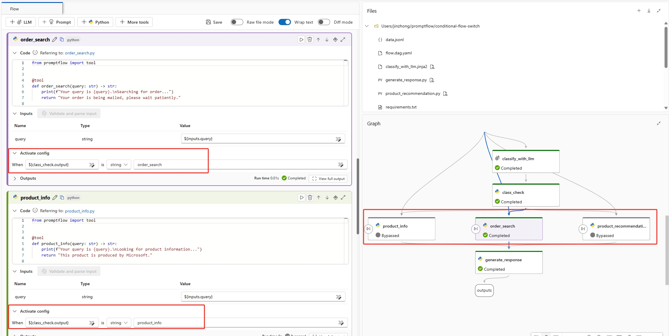Collapse the Graph panel with arrows icon

click(658, 124)
